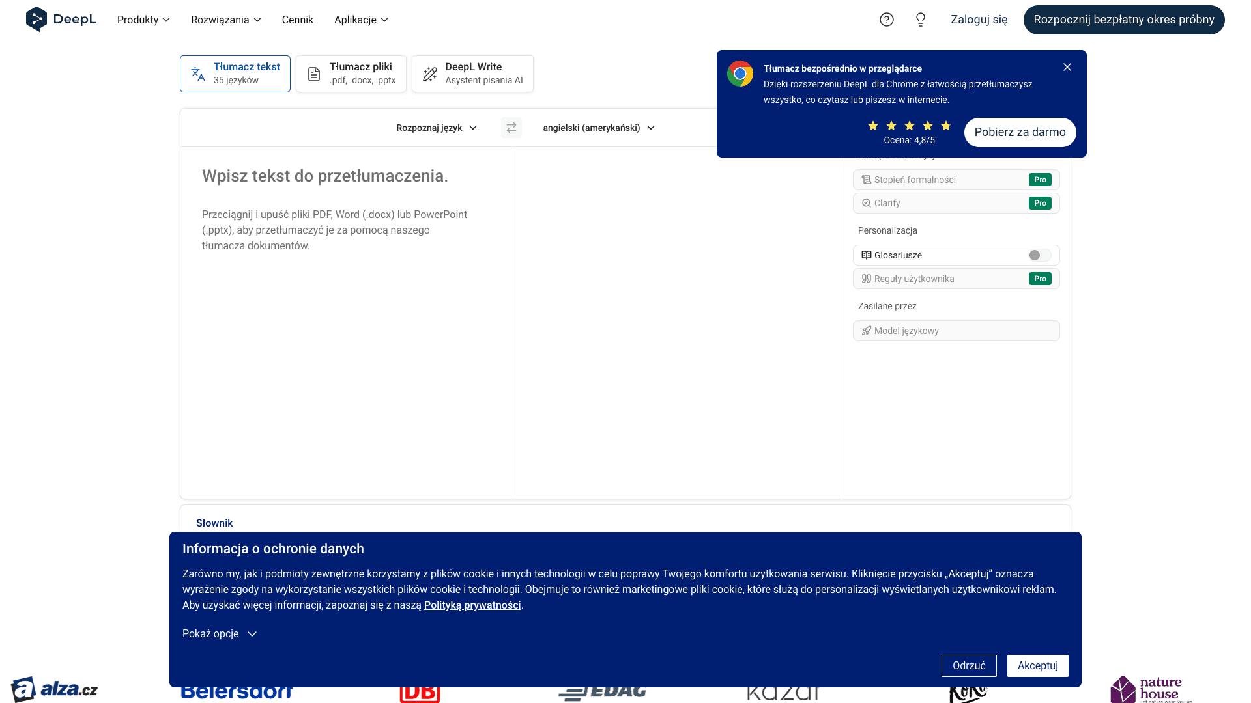Click the rocket icon beside Model językowy
1251x703 pixels.
pos(866,331)
